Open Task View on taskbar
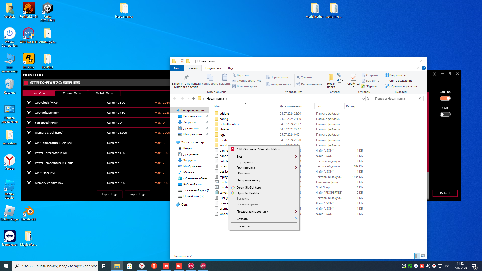This screenshot has height=271, width=482. [x=104, y=266]
